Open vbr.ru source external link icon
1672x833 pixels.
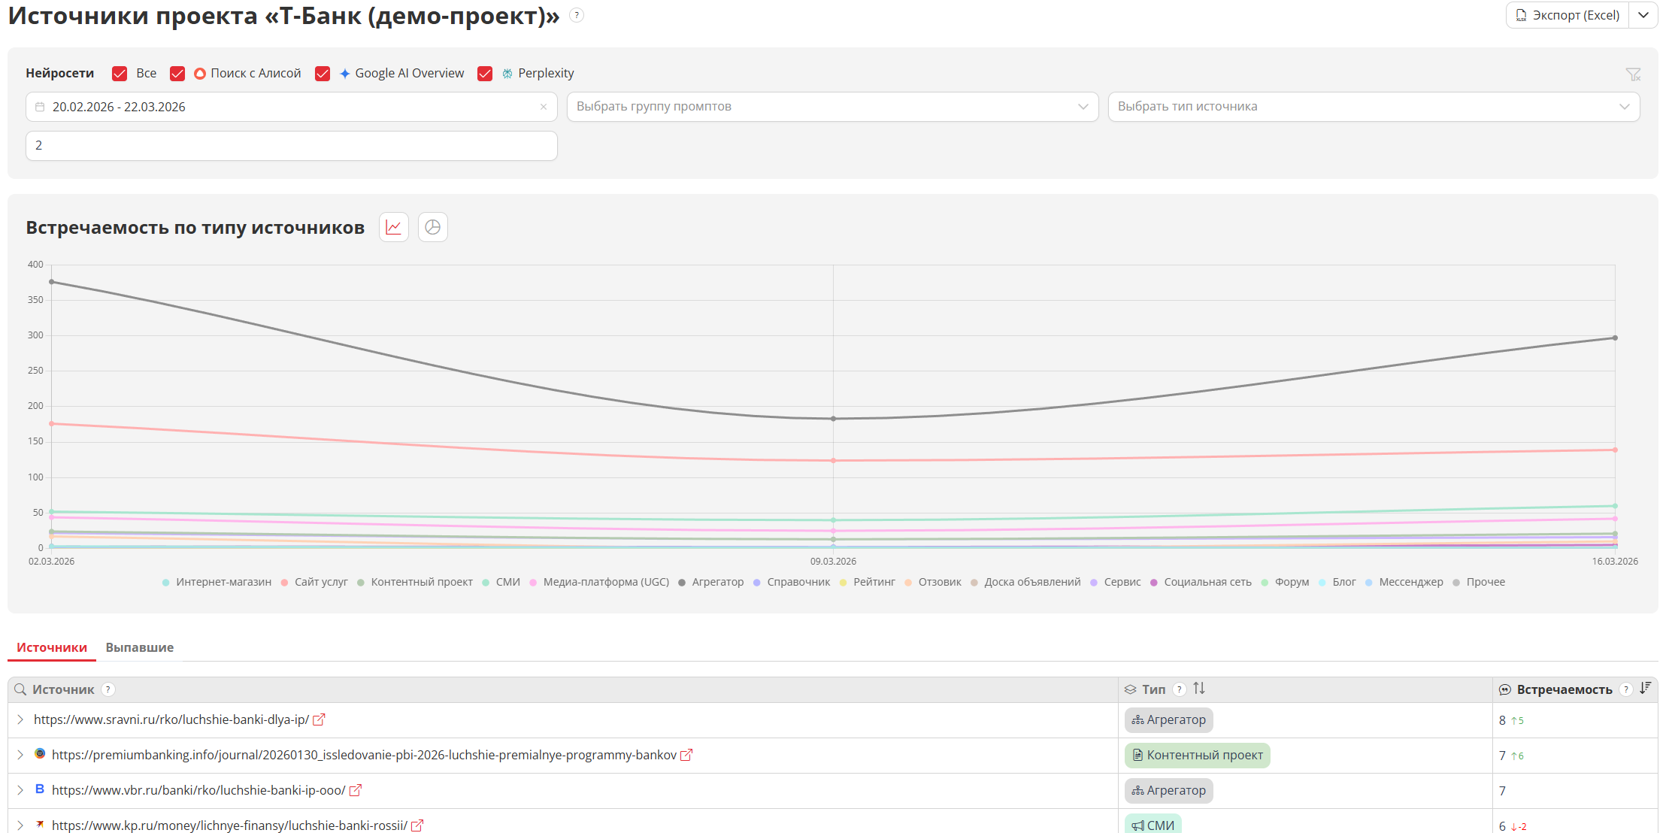click(x=356, y=790)
